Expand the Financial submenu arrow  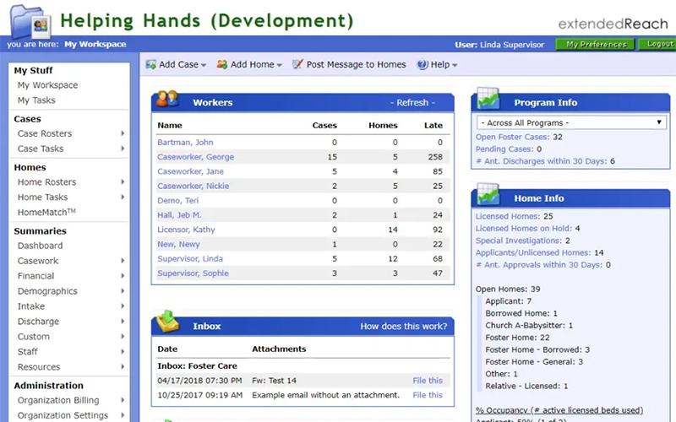123,276
